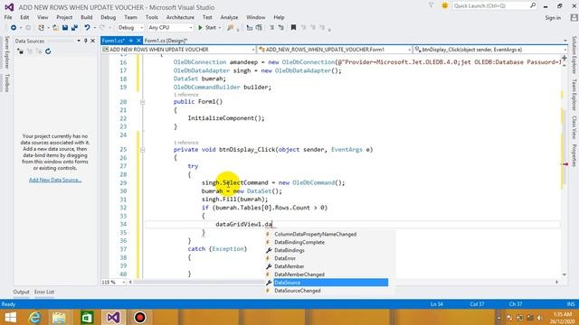Viewport: 579px width, 325px height.
Task: Save the current file with the Save icon
Action: [65, 28]
